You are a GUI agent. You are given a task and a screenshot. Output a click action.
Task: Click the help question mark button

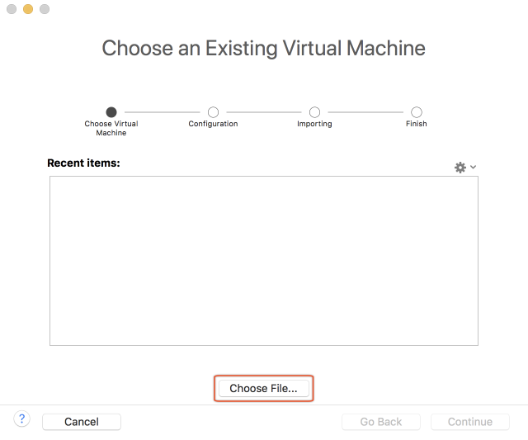[22, 419]
